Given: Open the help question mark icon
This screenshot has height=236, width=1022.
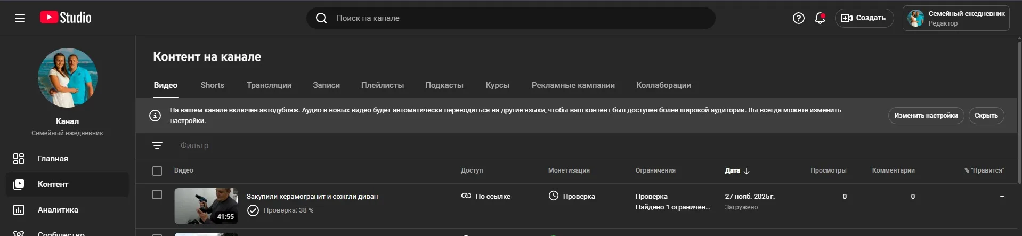Looking at the screenshot, I should tap(798, 18).
